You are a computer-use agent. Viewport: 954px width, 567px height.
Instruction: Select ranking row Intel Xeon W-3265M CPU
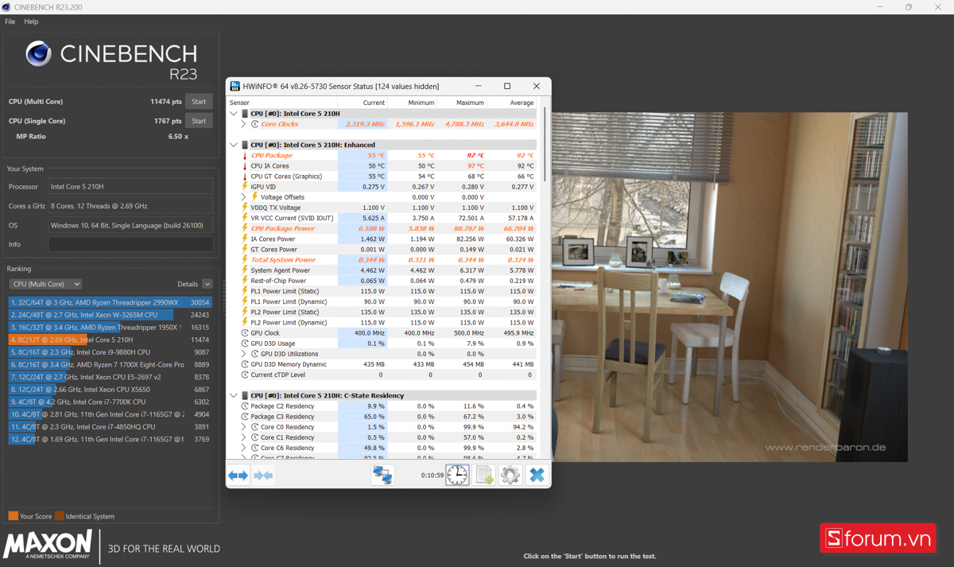[x=111, y=315]
